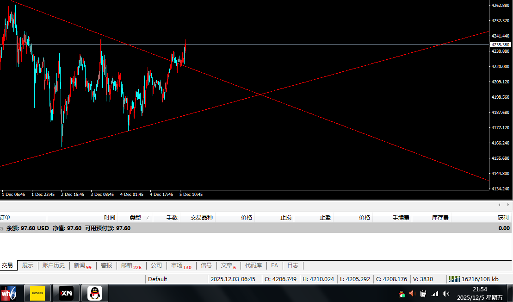Click the Default profile in status bar
513x302 pixels.
click(x=158, y=279)
